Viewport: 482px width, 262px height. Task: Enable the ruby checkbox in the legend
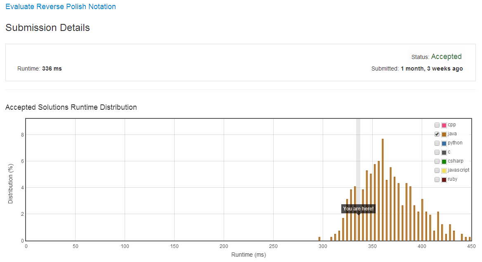[437, 179]
